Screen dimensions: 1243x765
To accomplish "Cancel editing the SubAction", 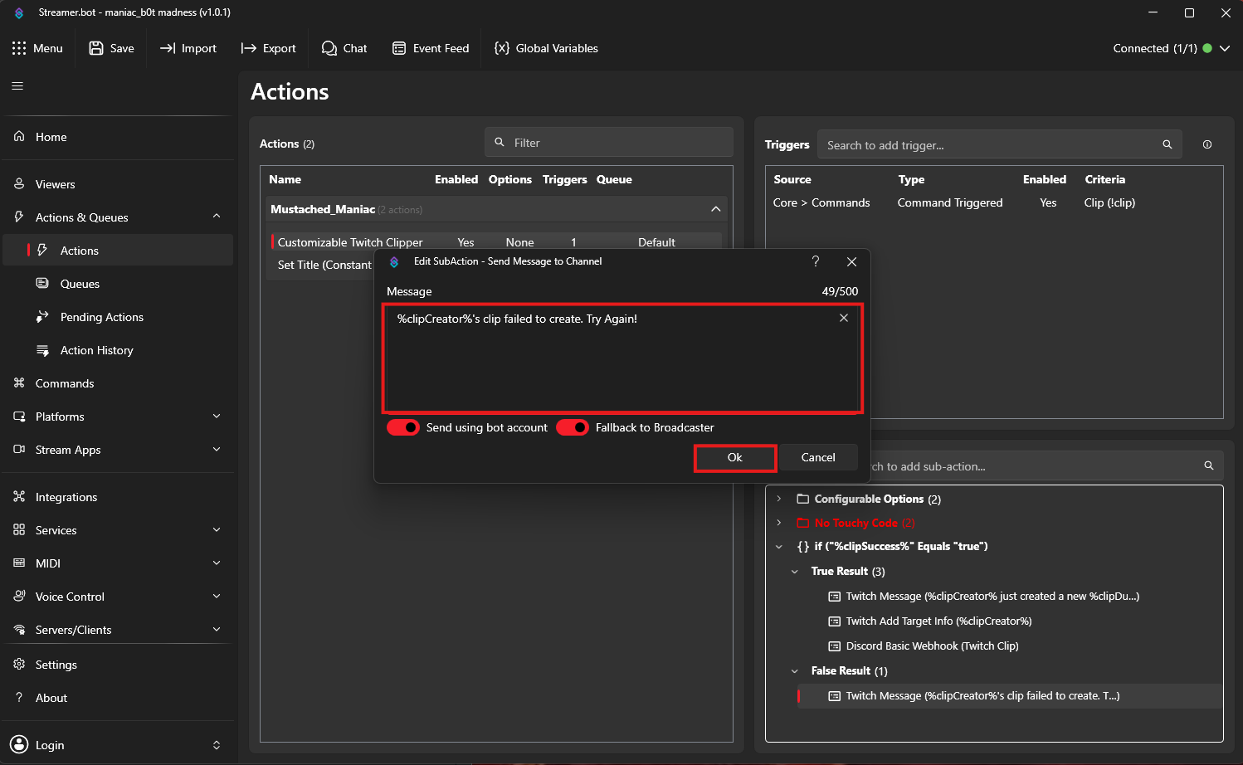I will tap(818, 457).
